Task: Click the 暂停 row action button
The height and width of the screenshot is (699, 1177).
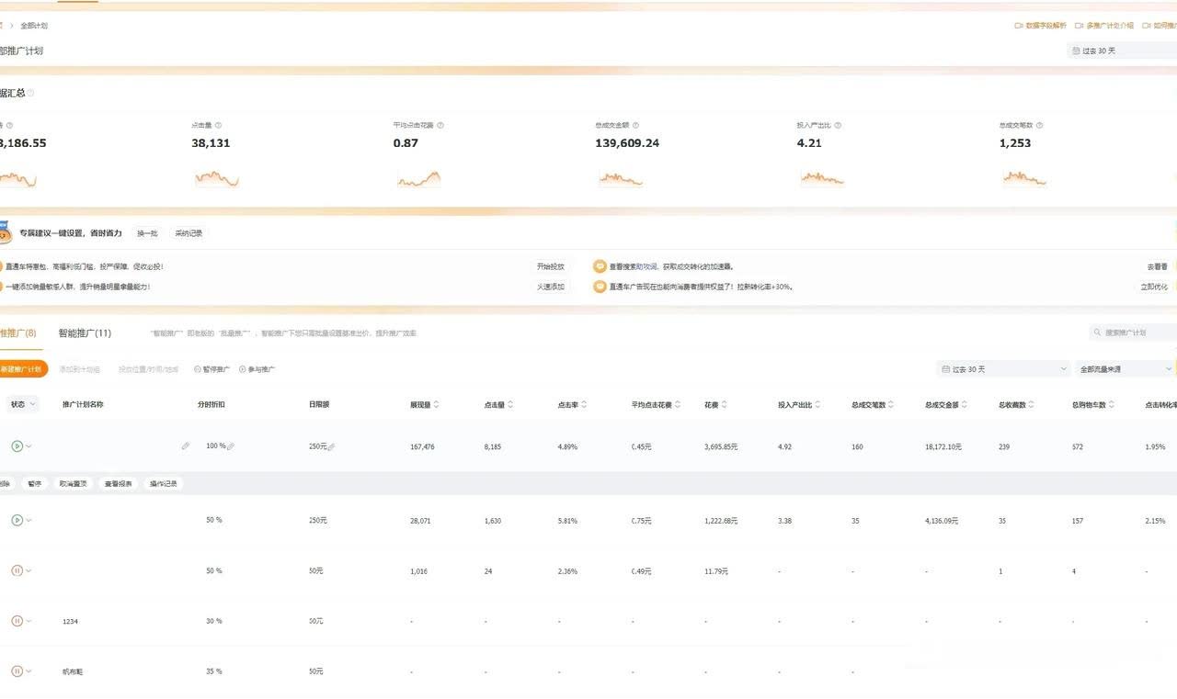Action: pyautogui.click(x=35, y=483)
